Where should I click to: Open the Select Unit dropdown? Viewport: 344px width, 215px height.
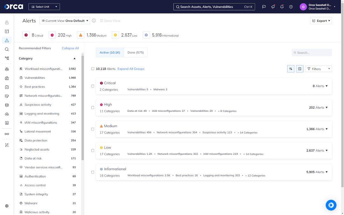click(x=44, y=7)
